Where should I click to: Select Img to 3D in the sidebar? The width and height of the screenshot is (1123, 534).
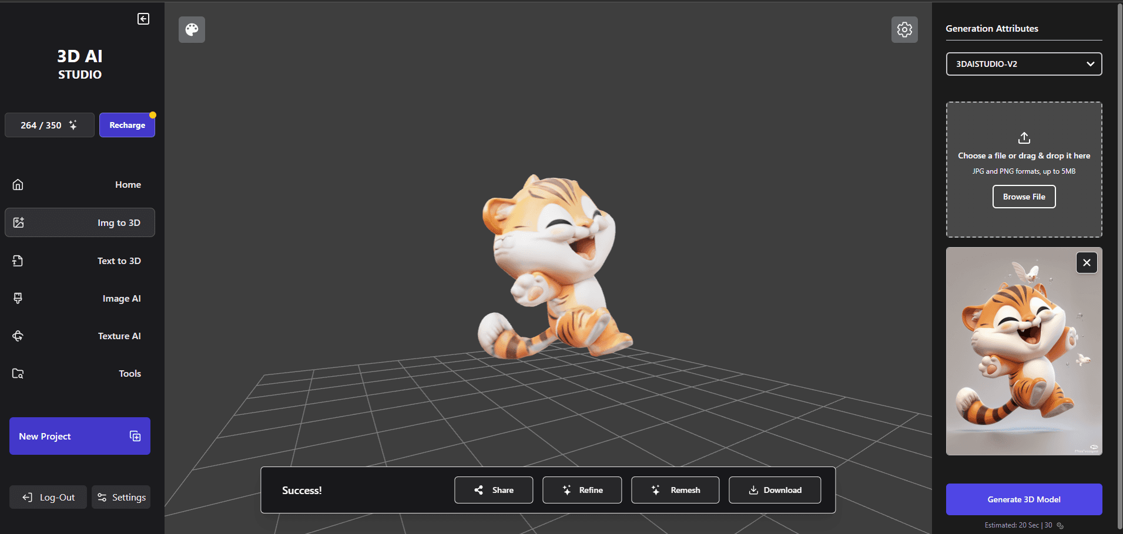point(79,222)
